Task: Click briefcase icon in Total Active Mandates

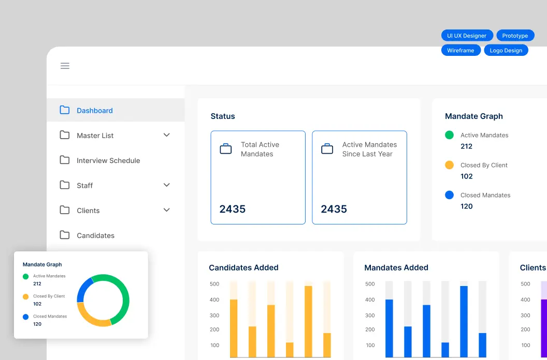Action: (226, 149)
